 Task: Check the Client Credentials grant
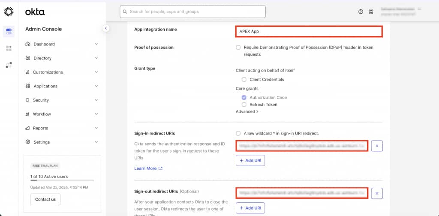coord(244,79)
